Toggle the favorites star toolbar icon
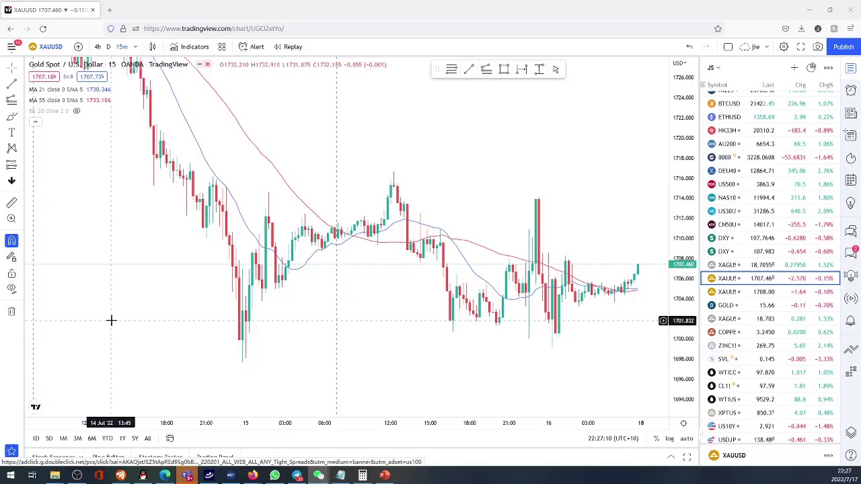The image size is (861, 484). click(x=11, y=450)
